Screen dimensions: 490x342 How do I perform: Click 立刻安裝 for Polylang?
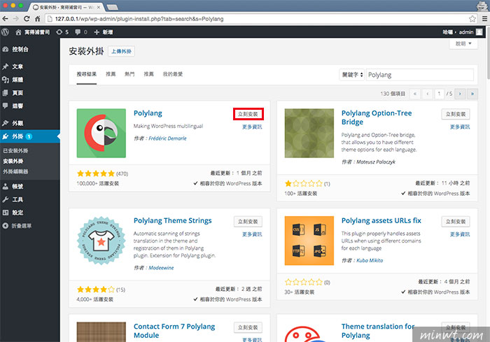pos(248,114)
